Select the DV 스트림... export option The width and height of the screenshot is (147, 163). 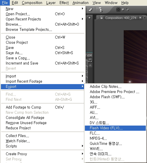tap(115, 123)
